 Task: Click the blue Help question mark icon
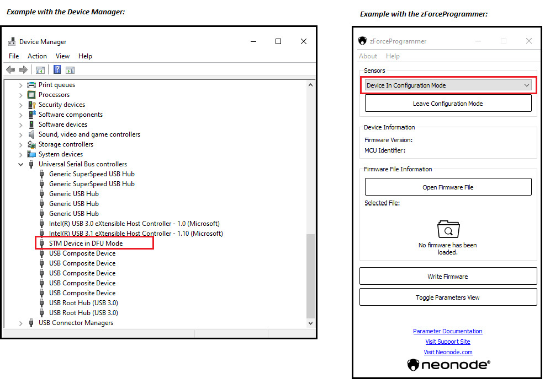point(57,69)
